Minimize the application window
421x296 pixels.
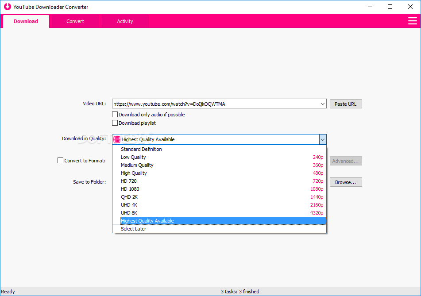(370, 7)
